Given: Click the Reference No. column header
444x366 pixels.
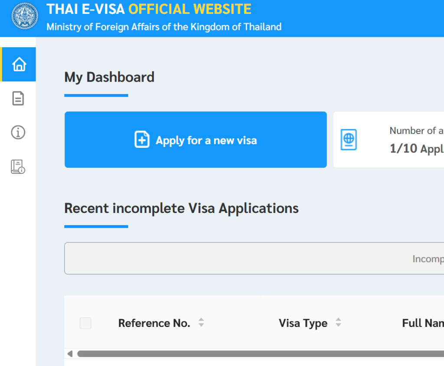Looking at the screenshot, I should (x=154, y=323).
